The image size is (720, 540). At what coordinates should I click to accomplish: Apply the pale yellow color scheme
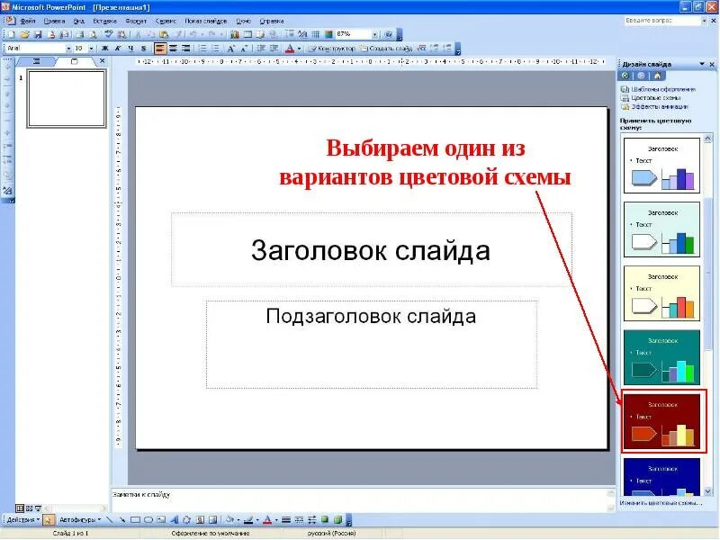coord(661,293)
